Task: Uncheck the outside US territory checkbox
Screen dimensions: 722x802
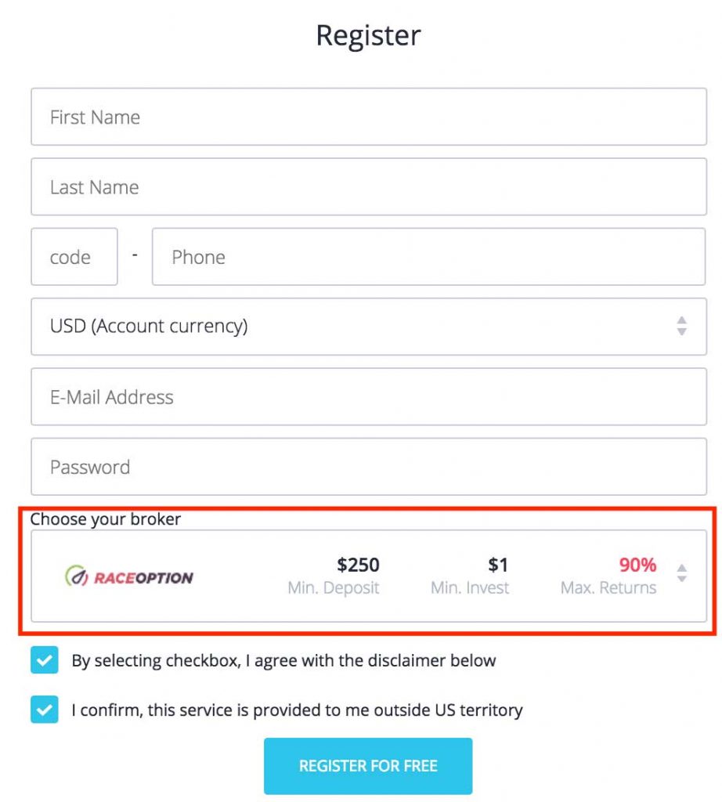Action: (x=45, y=710)
